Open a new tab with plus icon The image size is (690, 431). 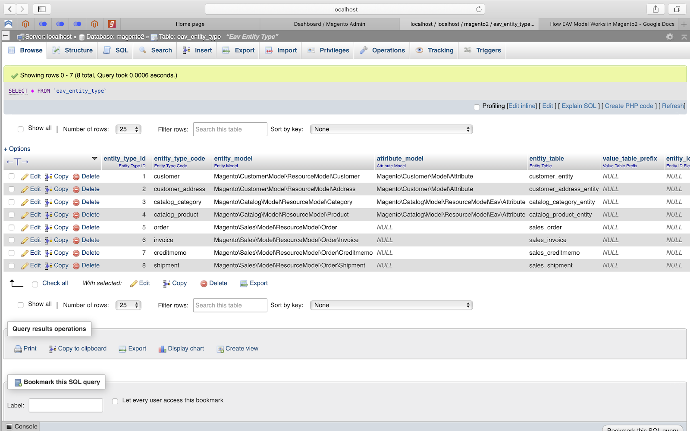coord(684,24)
